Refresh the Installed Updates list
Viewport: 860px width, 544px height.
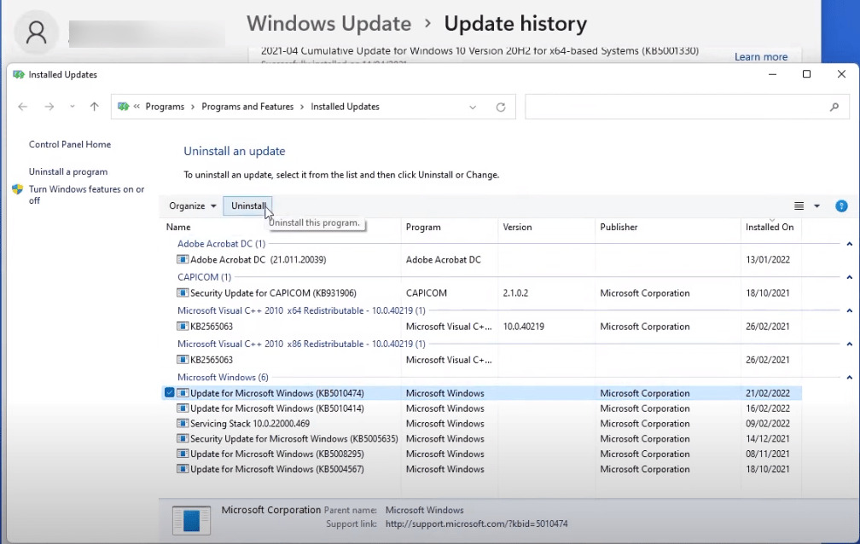tap(501, 107)
